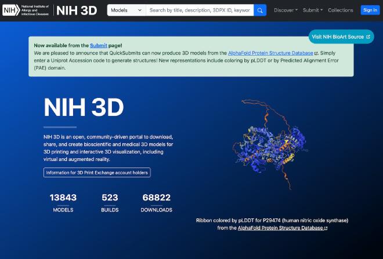
Task: Click external link icon after caption AlphaFold link
Action: [326, 228]
